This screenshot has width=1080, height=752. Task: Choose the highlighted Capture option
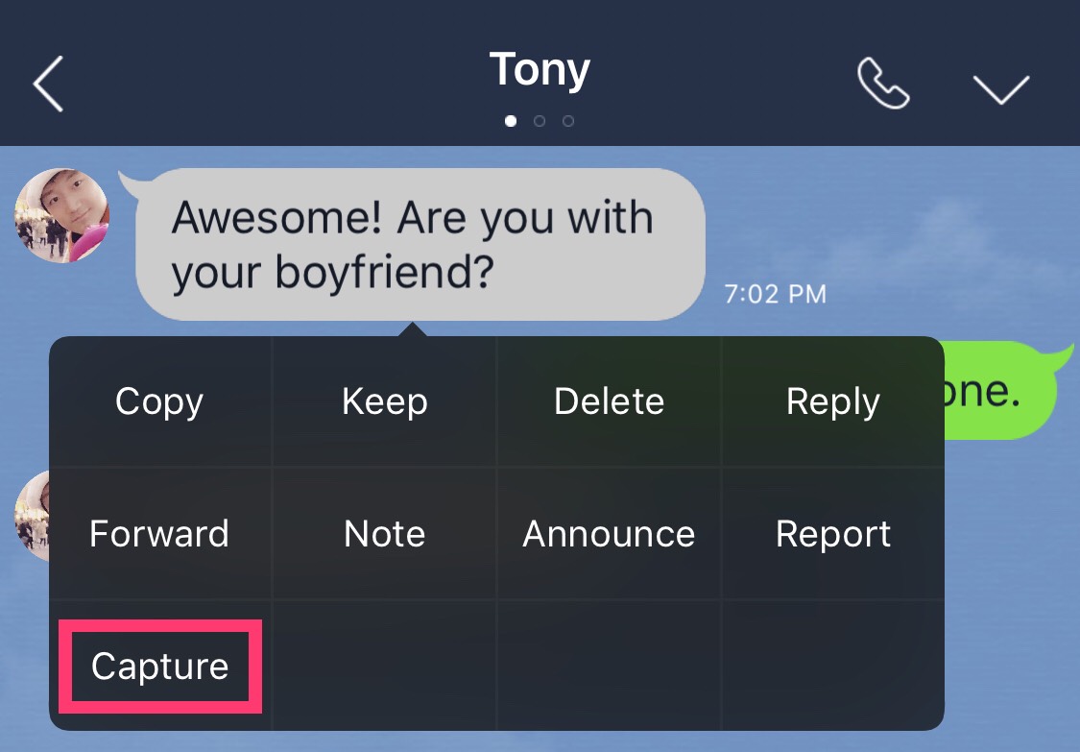[159, 667]
